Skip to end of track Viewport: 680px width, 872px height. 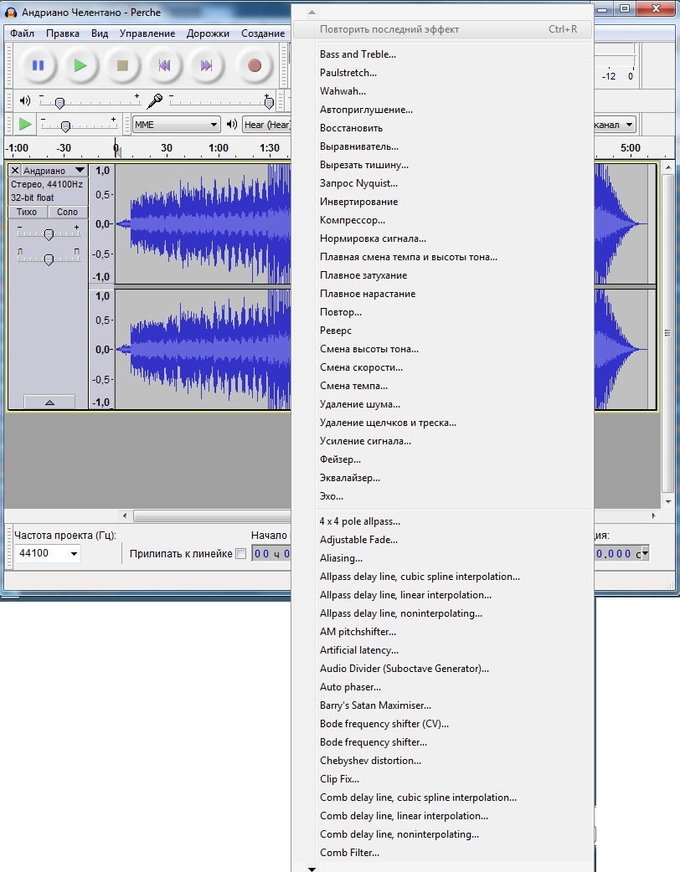207,65
